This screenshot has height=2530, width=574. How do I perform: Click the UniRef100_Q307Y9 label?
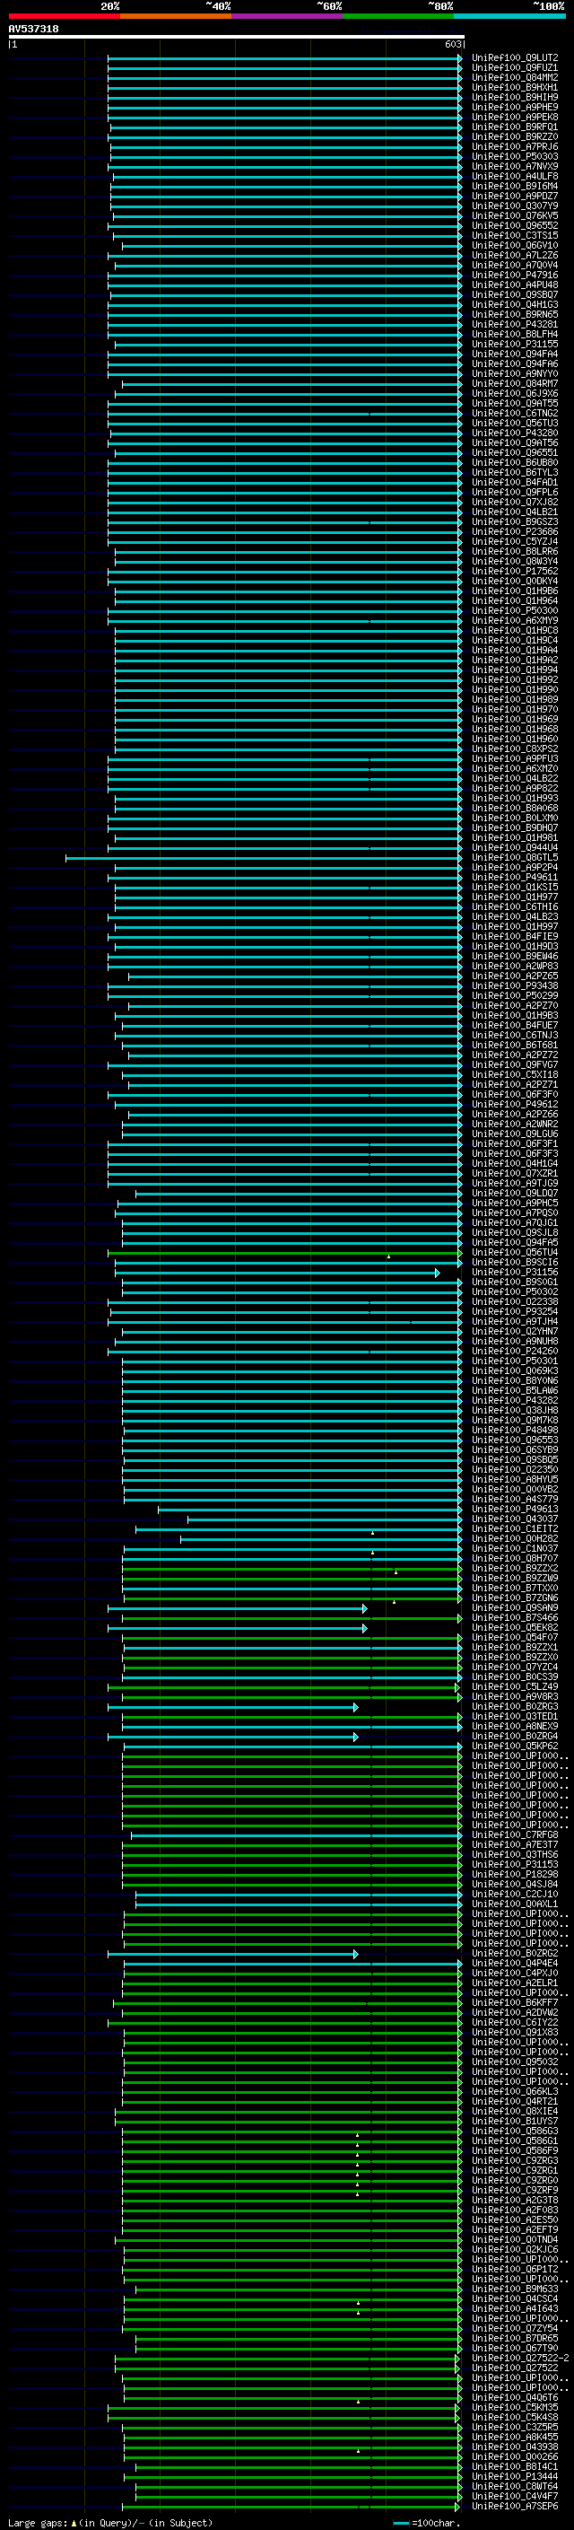(514, 206)
